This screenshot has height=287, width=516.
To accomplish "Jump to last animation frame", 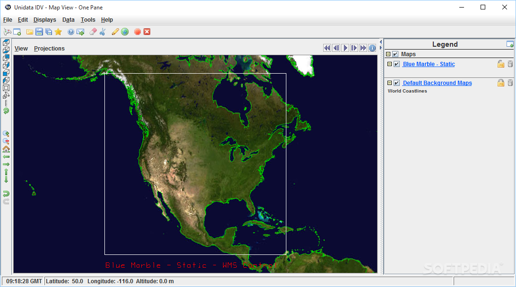I will (x=363, y=48).
